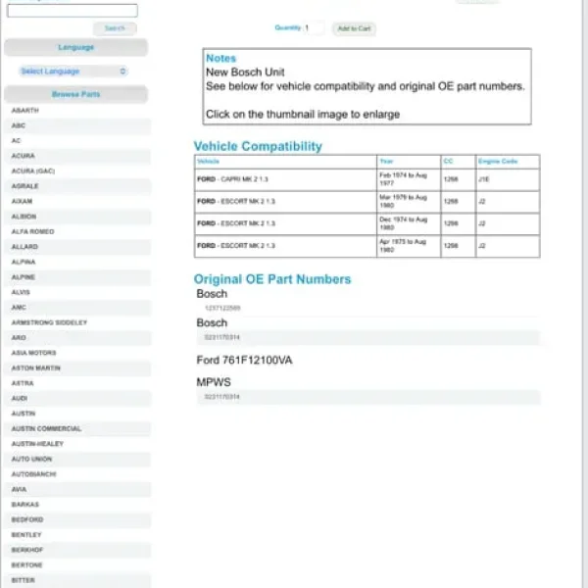Click the Browse Parts section header
This screenshot has height=588, width=588.
(x=76, y=94)
